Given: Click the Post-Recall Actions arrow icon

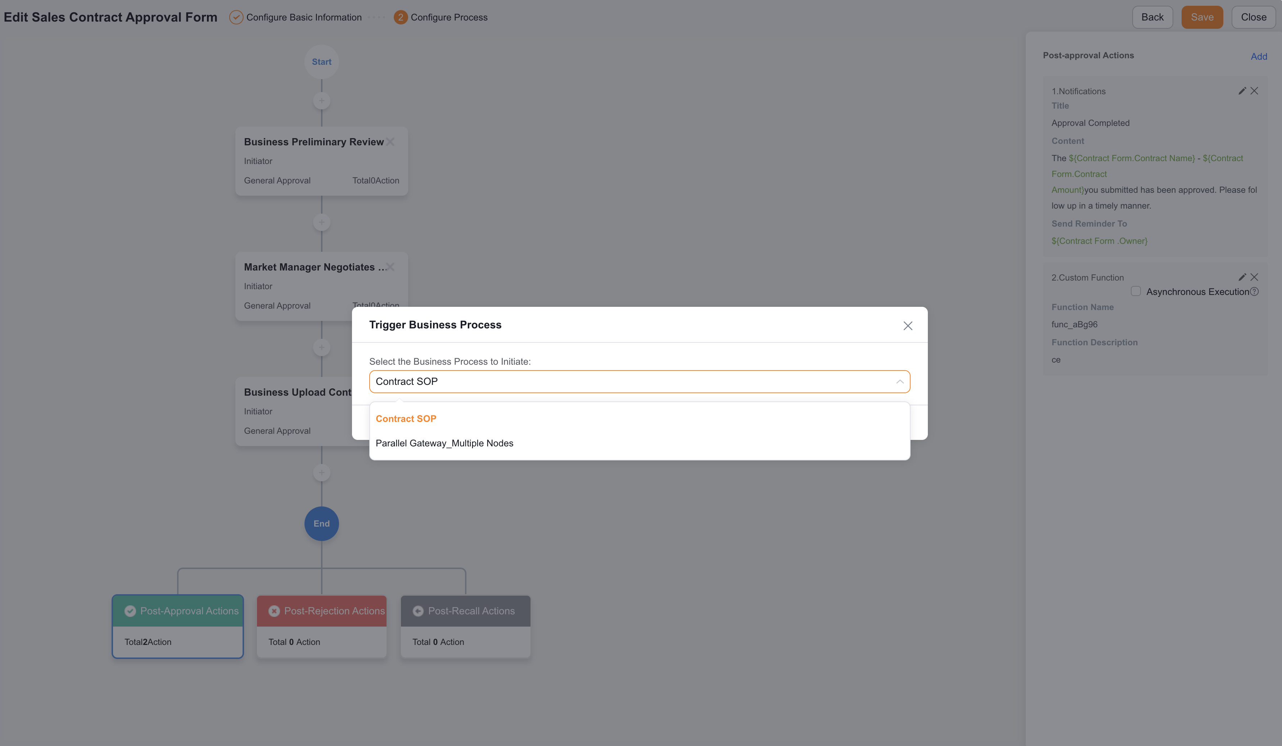Looking at the screenshot, I should (418, 611).
